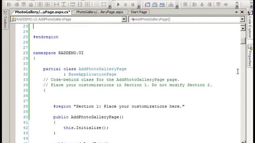Image resolution: width=255 pixels, height=143 pixels.
Task: Close the current document with the X
Action: point(242,12)
